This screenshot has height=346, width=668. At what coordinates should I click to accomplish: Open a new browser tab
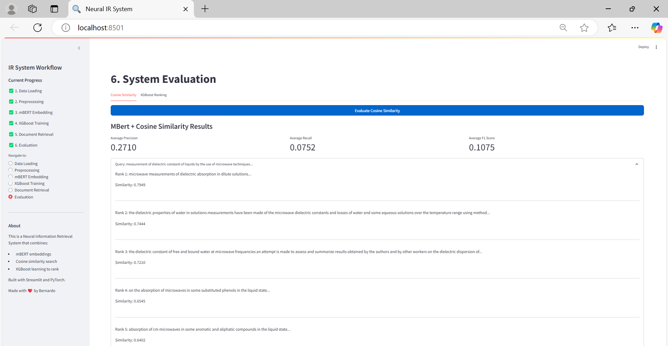click(x=205, y=9)
